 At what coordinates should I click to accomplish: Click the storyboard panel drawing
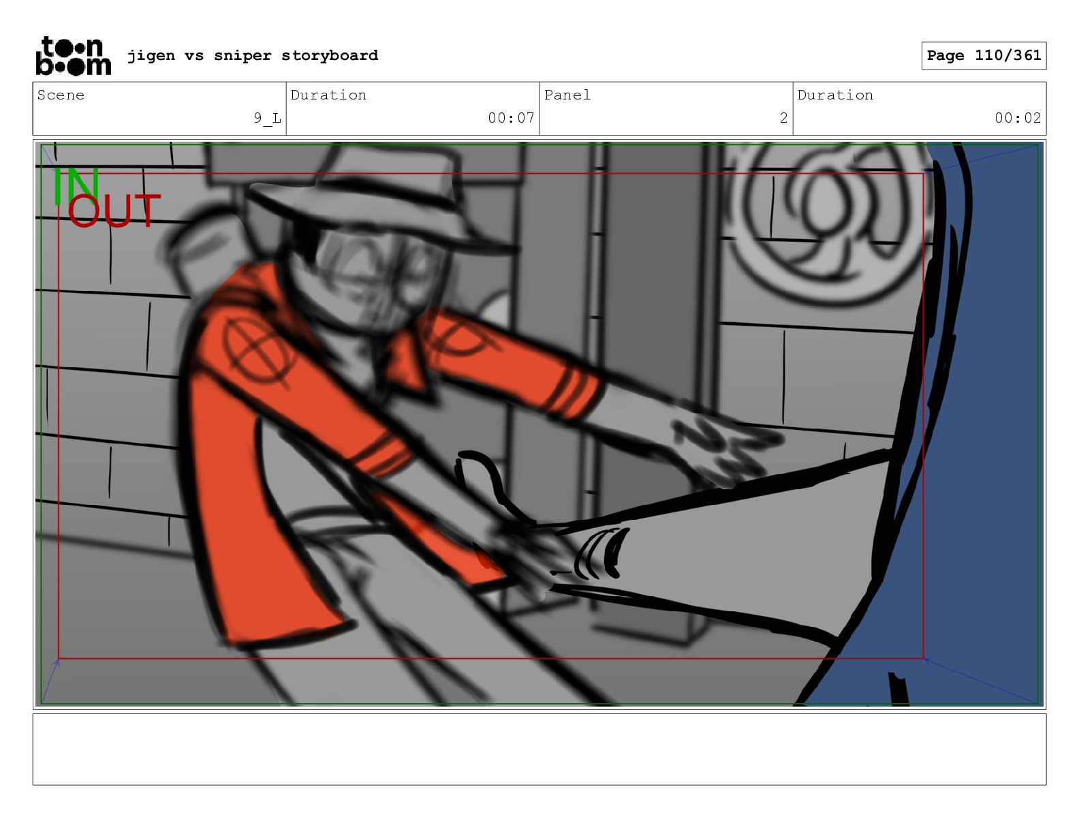click(x=539, y=424)
